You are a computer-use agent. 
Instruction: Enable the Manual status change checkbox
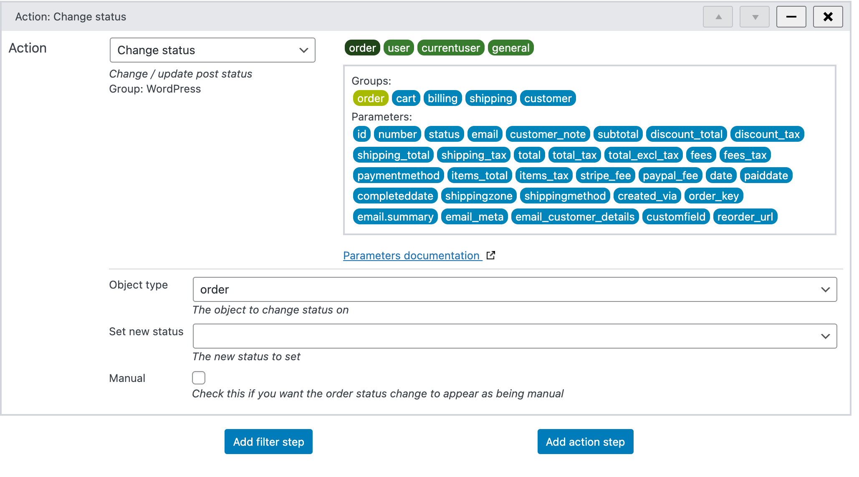pos(199,377)
